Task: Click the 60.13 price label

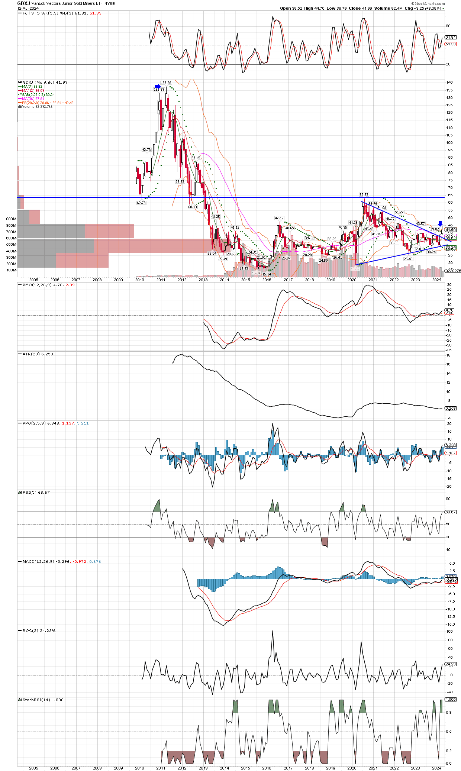Action: click(x=192, y=207)
